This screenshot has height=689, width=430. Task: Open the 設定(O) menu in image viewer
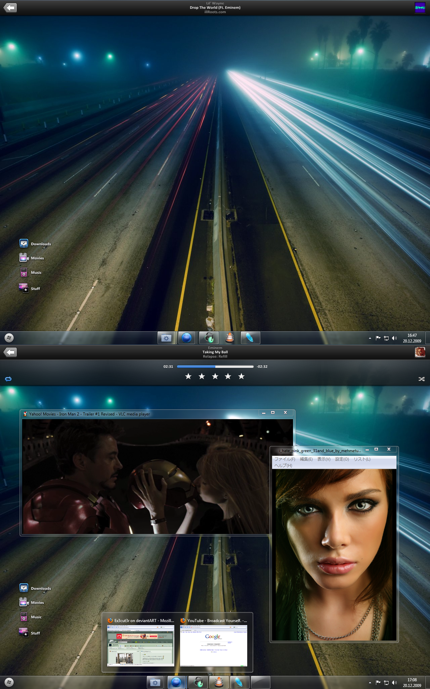coord(342,459)
